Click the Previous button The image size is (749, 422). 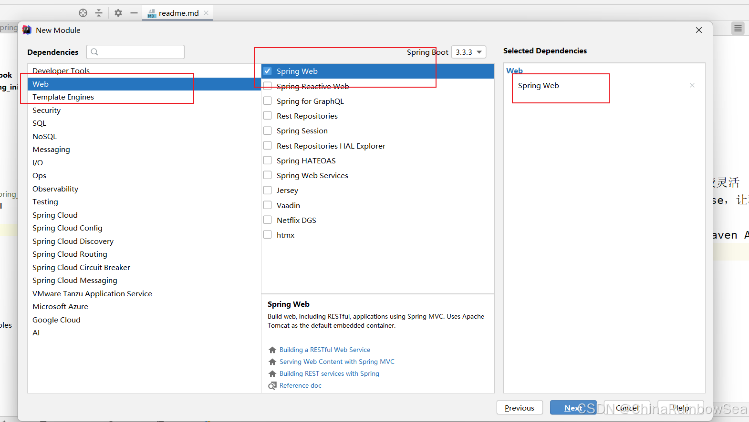pyautogui.click(x=519, y=408)
